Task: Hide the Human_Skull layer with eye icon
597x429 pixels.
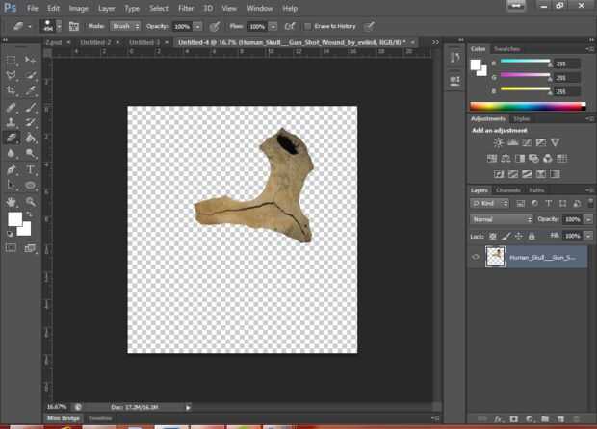Action: (x=476, y=257)
